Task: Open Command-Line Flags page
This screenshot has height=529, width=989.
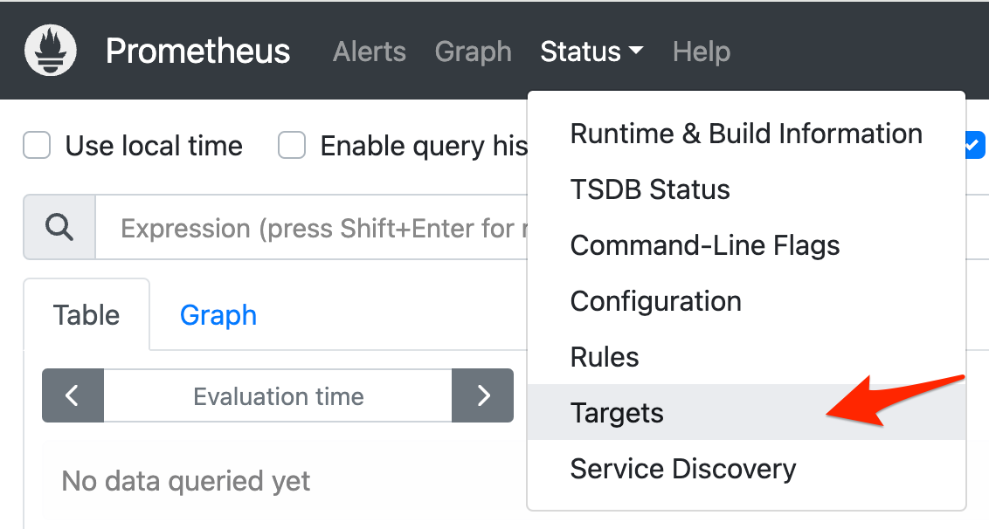Action: click(746, 245)
